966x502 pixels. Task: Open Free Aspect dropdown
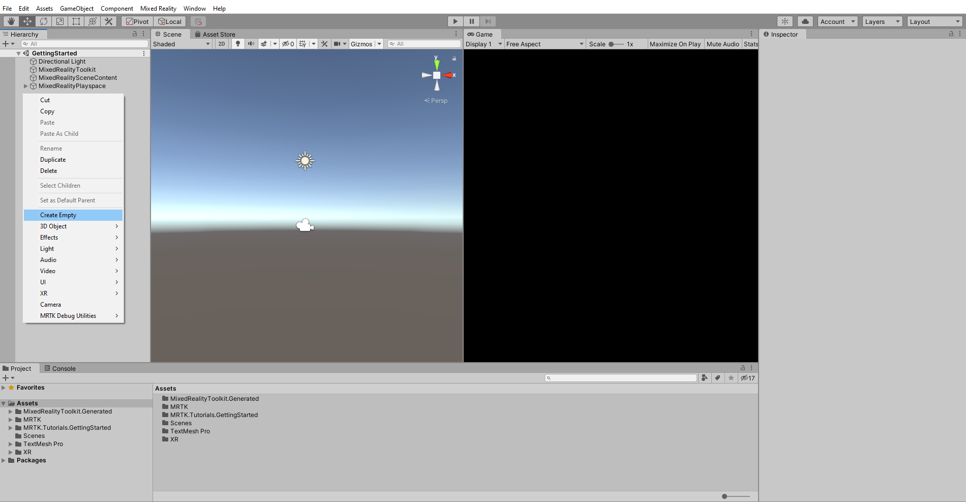pyautogui.click(x=545, y=44)
